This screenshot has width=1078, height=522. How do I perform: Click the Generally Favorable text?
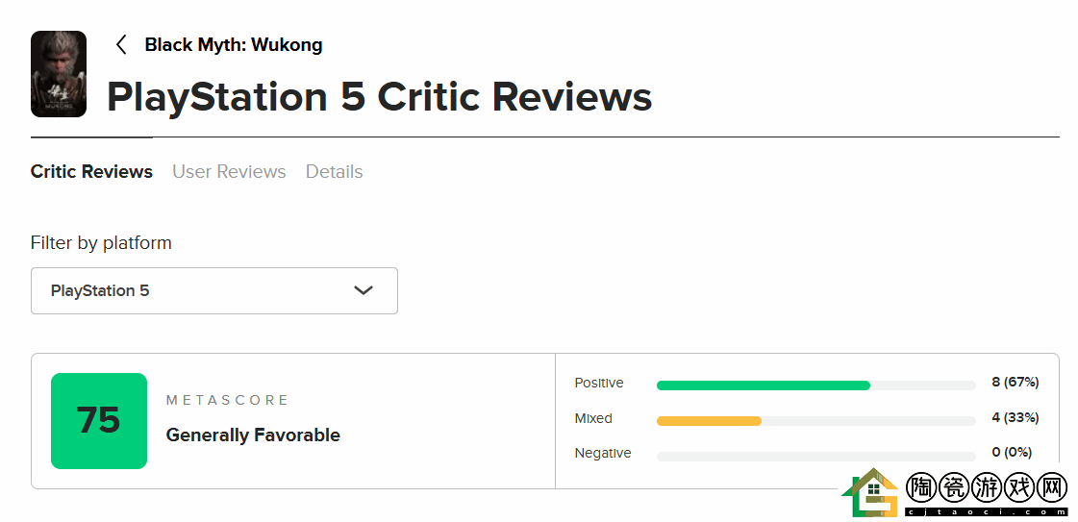(253, 435)
